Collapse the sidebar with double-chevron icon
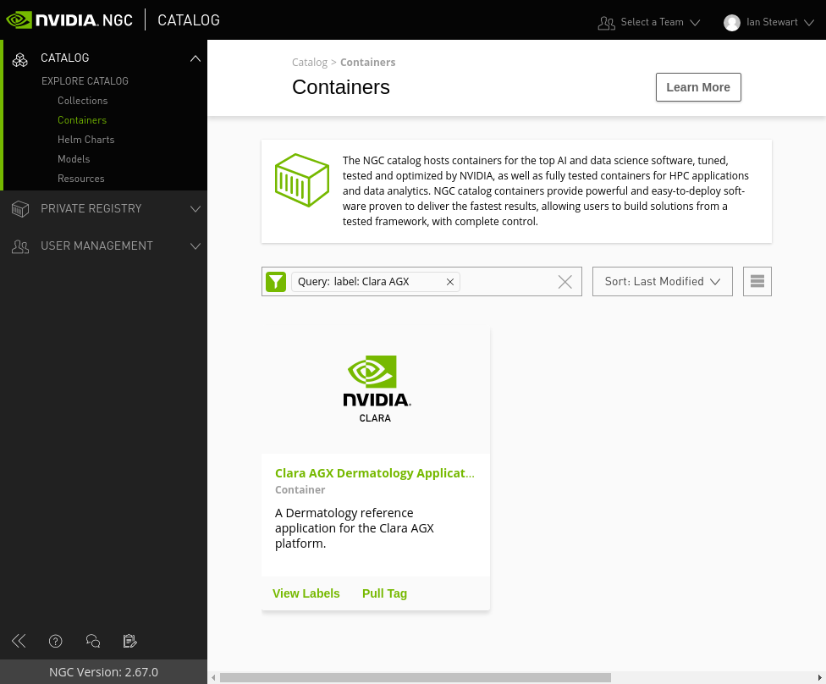826x684 pixels. click(19, 641)
